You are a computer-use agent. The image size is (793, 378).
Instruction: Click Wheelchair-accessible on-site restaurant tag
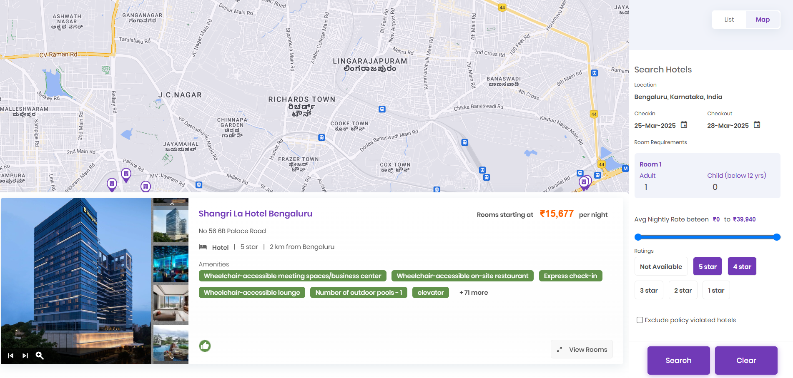462,276
